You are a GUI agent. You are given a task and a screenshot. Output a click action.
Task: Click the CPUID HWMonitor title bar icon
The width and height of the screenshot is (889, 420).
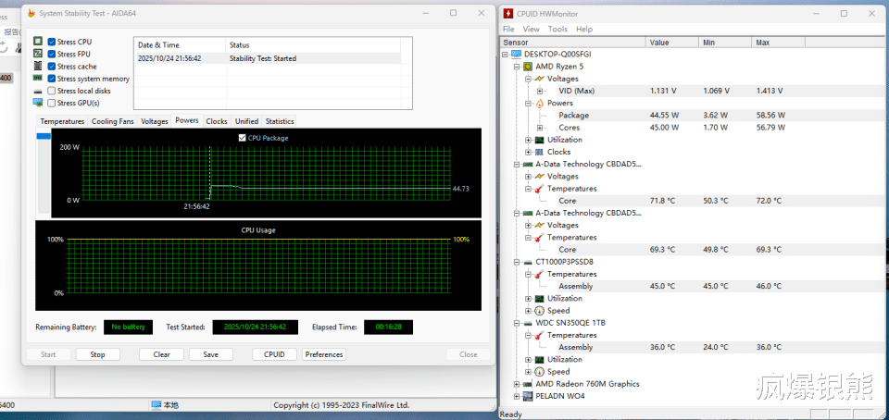(508, 14)
